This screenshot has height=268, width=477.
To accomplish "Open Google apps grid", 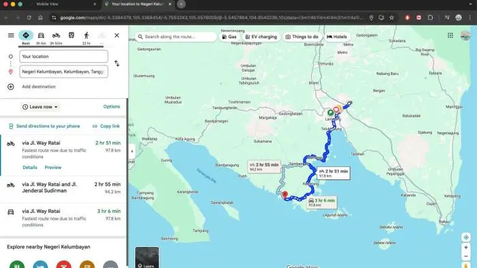I will point(450,35).
